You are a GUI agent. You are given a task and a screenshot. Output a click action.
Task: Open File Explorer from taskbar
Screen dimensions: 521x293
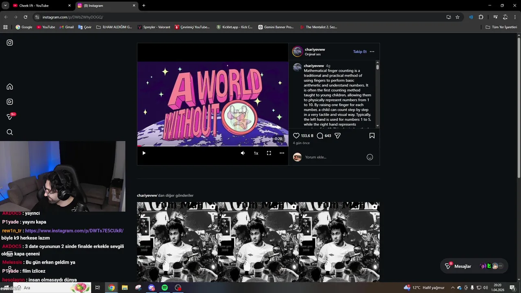point(125,288)
